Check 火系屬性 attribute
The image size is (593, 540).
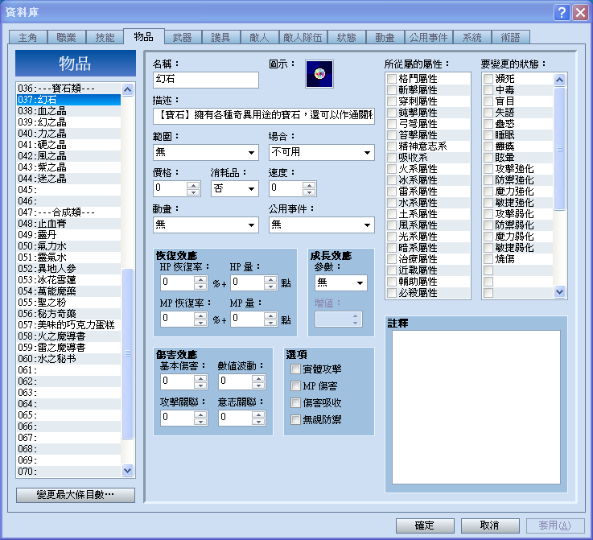click(392, 169)
